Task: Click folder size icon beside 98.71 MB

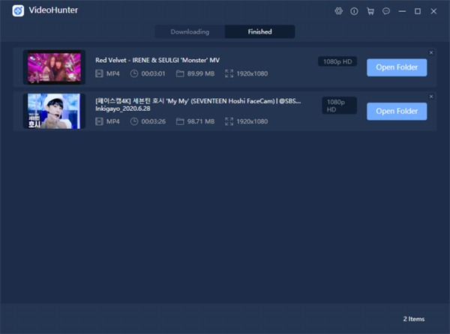Action: pyautogui.click(x=180, y=121)
